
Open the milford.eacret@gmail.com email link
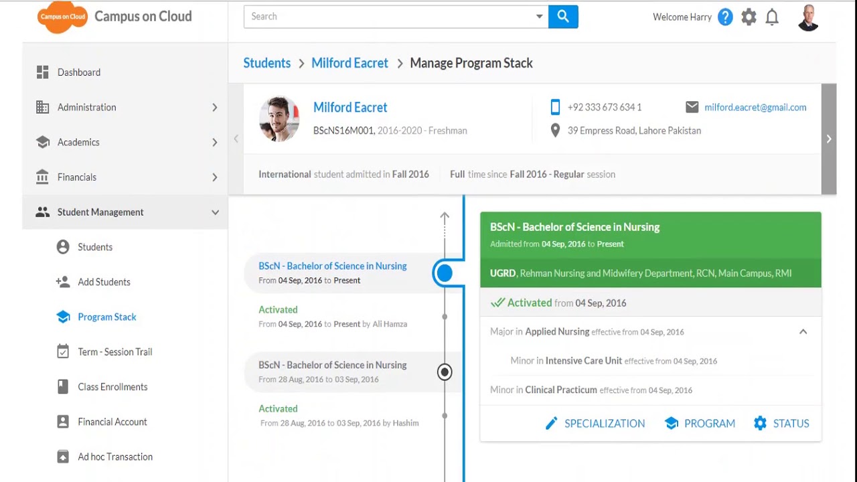(x=755, y=107)
